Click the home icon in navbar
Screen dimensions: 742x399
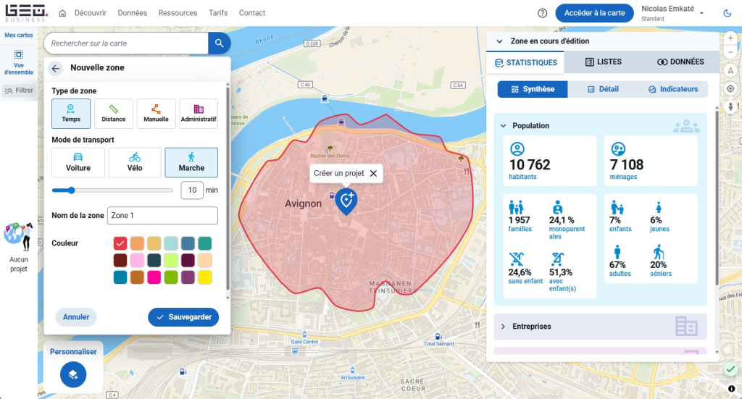point(62,13)
